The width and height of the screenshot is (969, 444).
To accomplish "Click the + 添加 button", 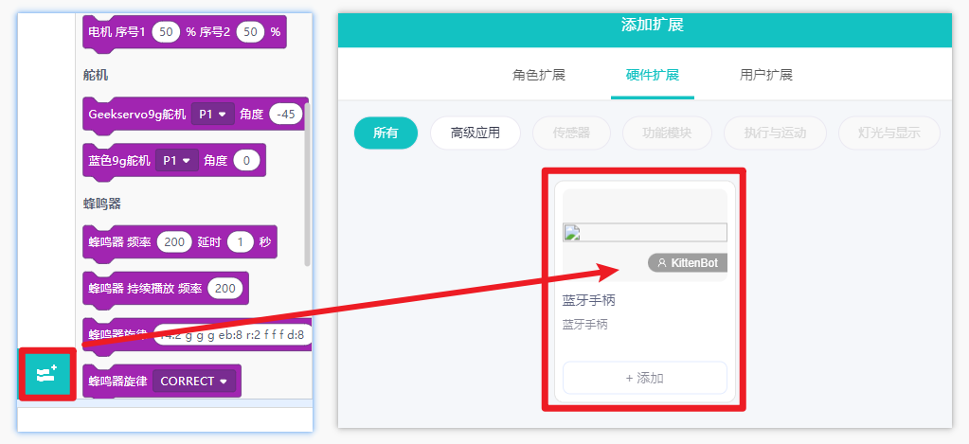I will point(644,378).
